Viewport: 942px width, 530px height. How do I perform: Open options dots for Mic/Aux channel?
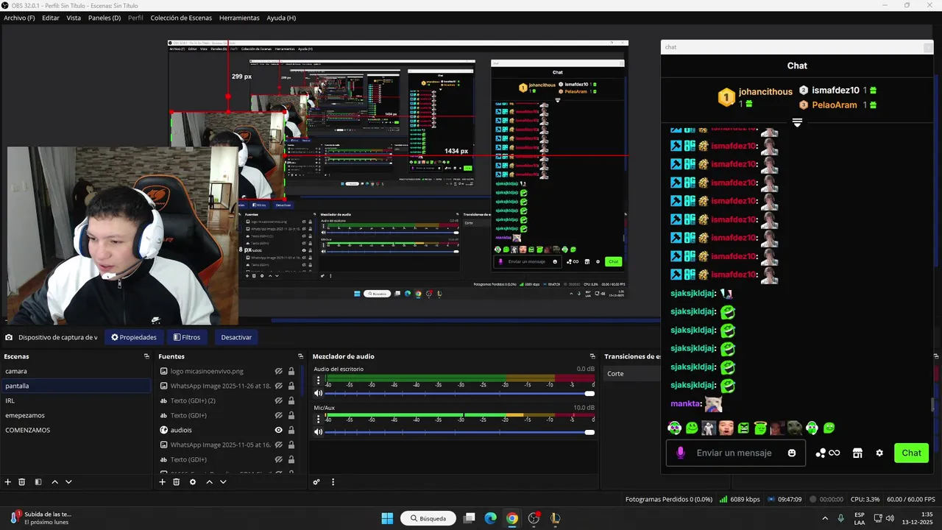click(319, 419)
